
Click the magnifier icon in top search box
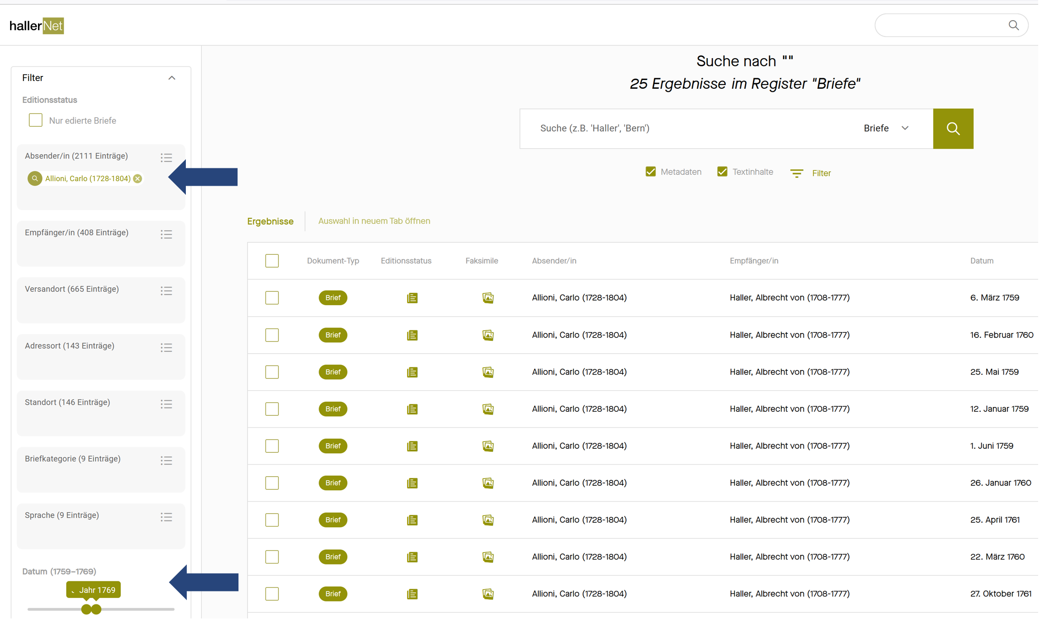coord(1013,26)
